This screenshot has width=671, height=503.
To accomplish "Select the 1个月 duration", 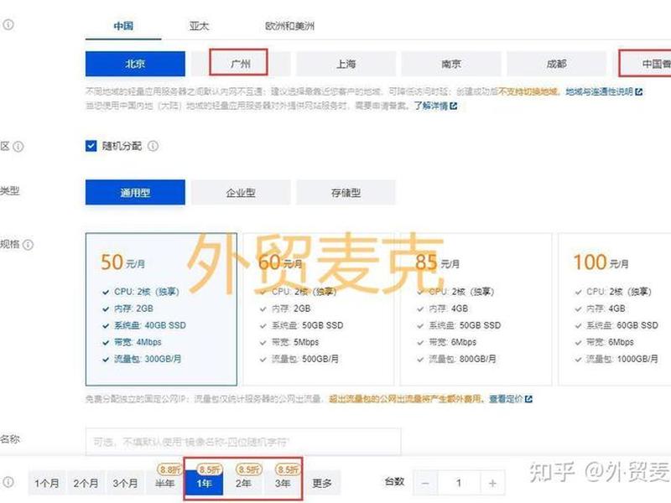I will coord(47,484).
